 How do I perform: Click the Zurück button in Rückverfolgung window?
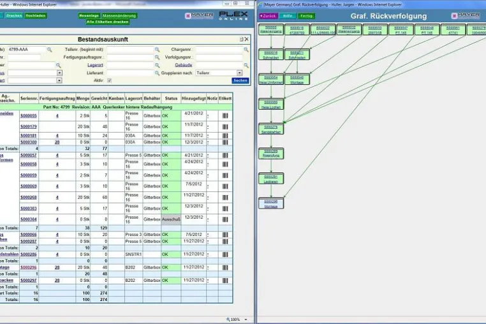coord(268,16)
